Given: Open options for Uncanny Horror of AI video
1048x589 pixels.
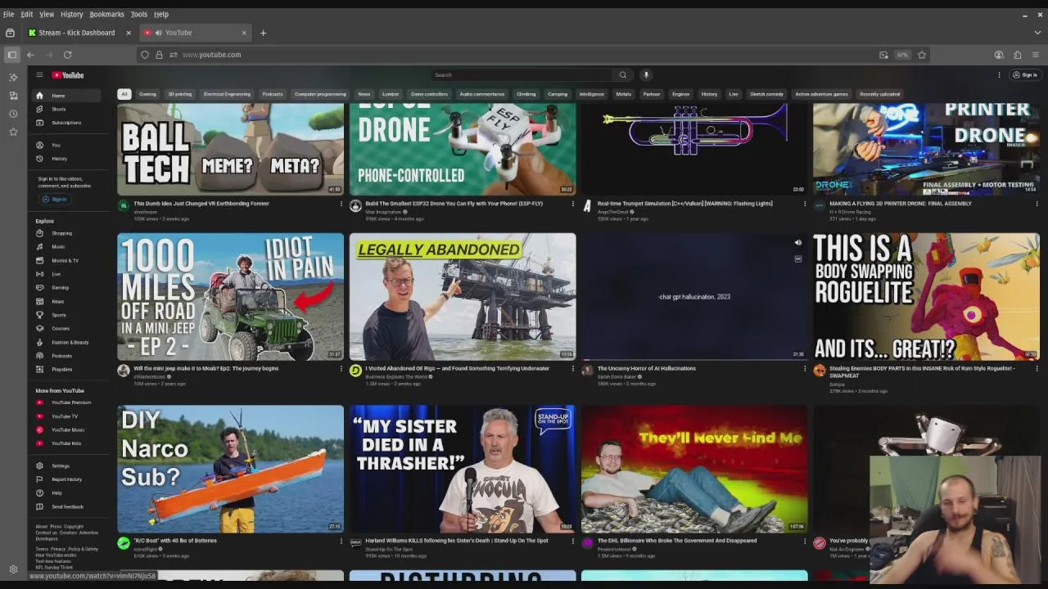Looking at the screenshot, I should point(805,369).
